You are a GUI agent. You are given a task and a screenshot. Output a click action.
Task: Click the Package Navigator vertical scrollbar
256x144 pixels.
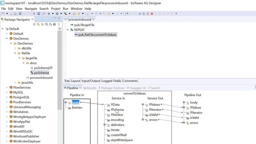point(60,70)
